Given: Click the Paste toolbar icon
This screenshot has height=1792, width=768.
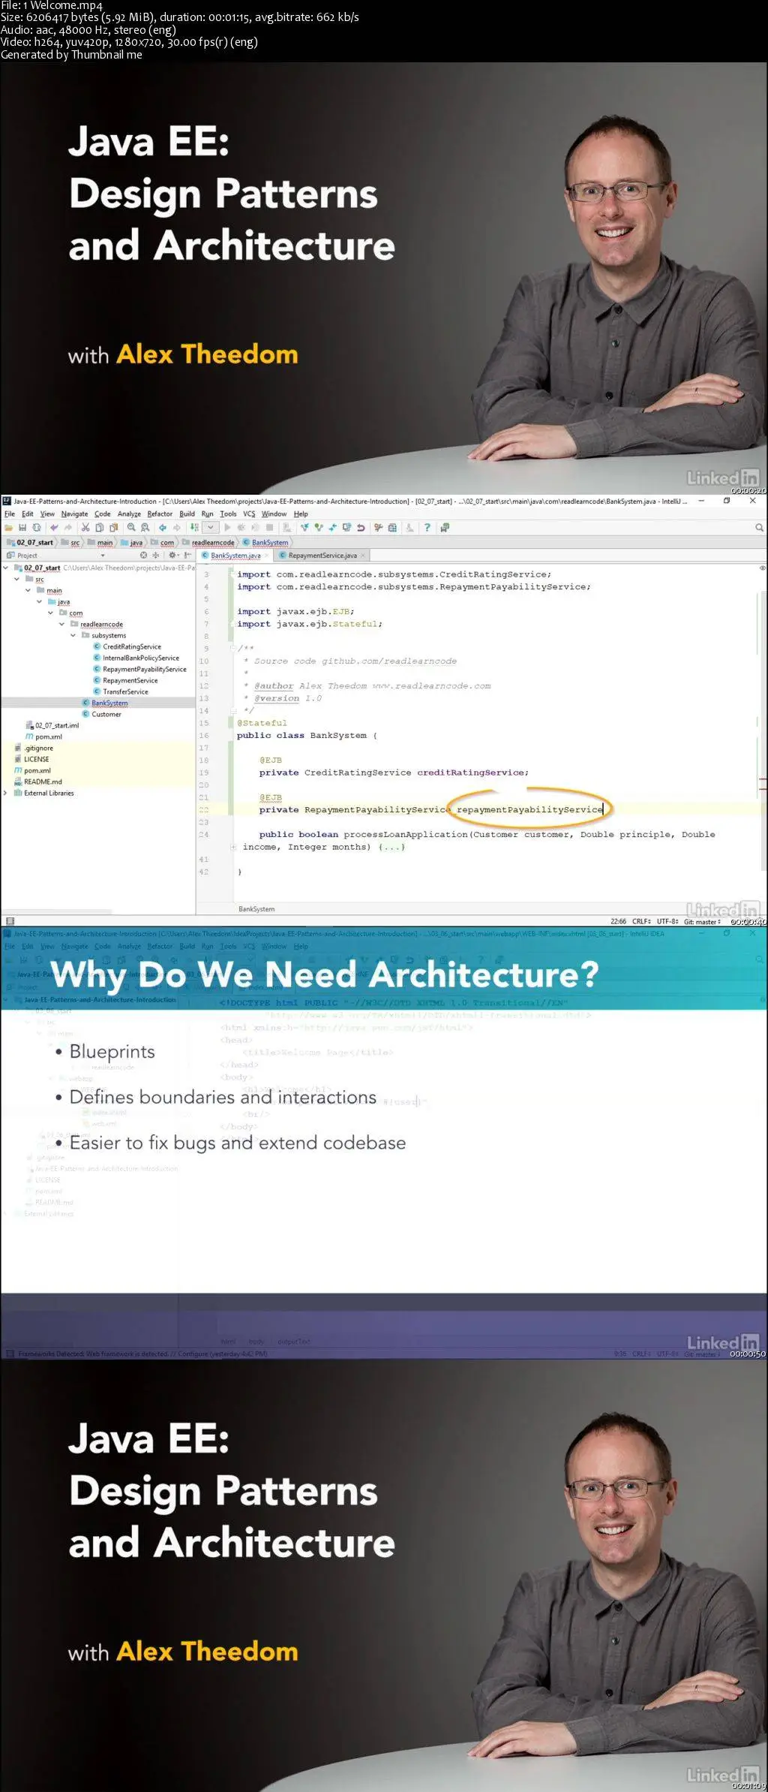Looking at the screenshot, I should tap(113, 527).
